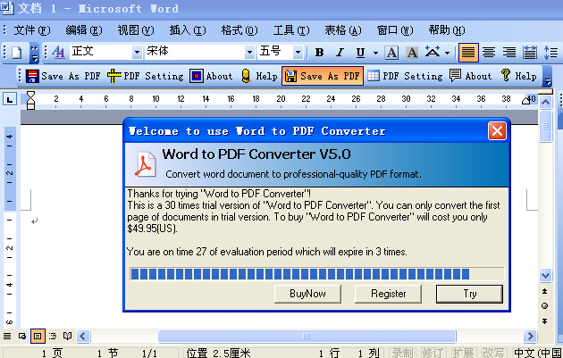This screenshot has width=563, height=358.
Task: Open PDF toolbar options arrow at right end
Action: tap(547, 76)
